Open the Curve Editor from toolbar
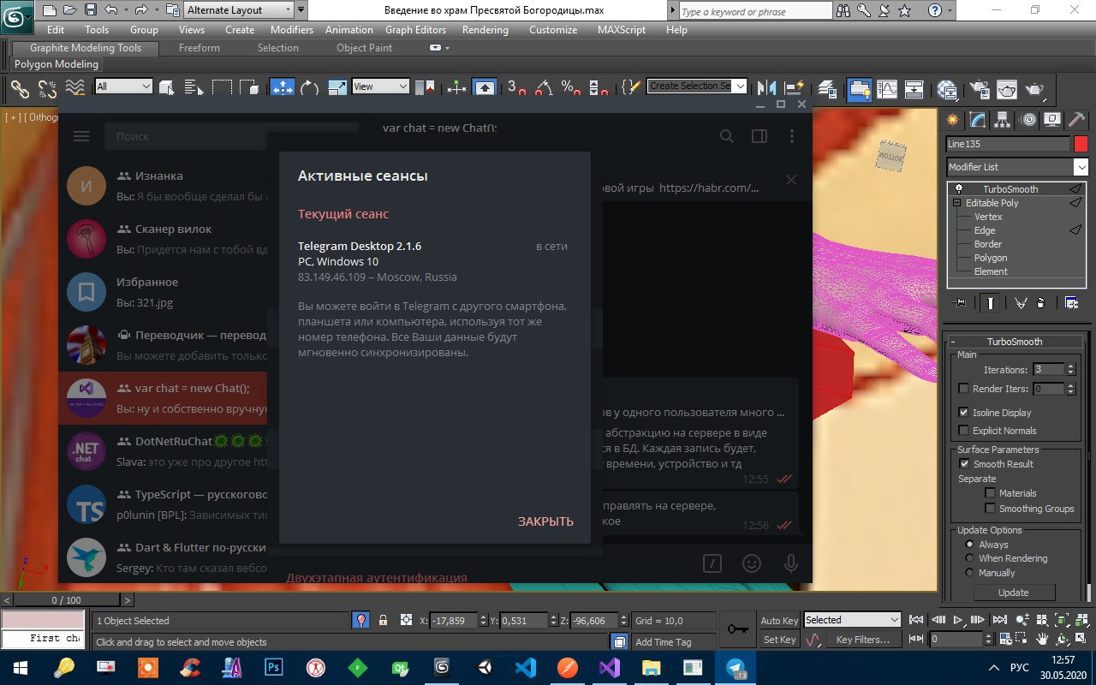The height and width of the screenshot is (685, 1096). click(x=887, y=88)
